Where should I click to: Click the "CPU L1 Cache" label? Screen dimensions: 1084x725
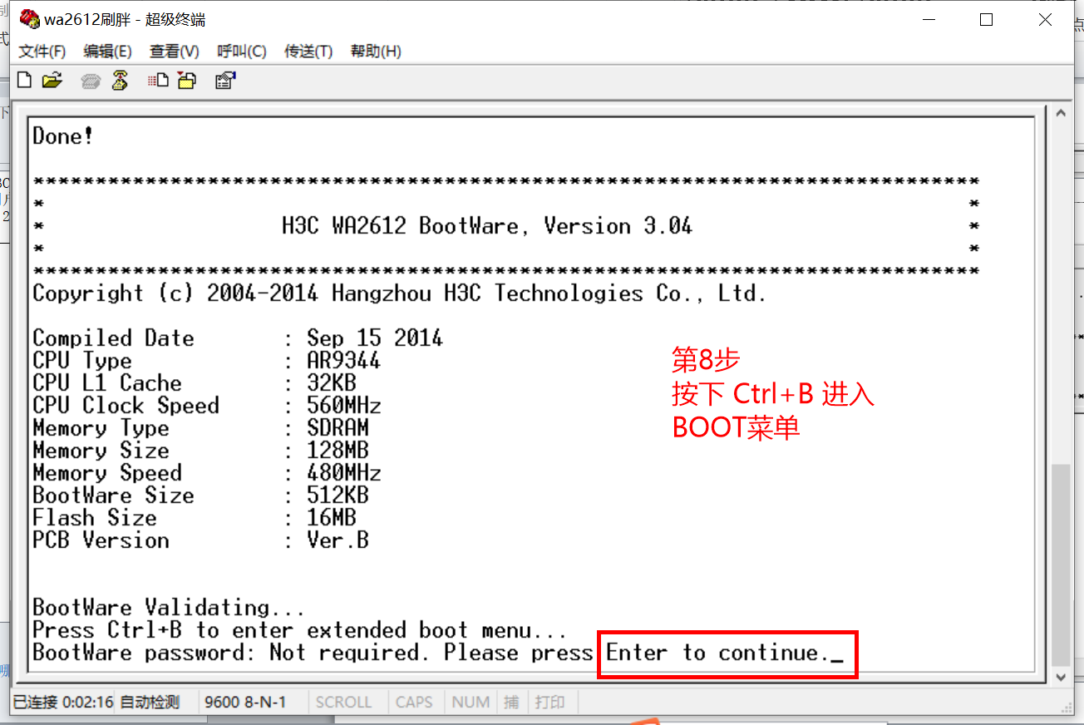click(107, 383)
